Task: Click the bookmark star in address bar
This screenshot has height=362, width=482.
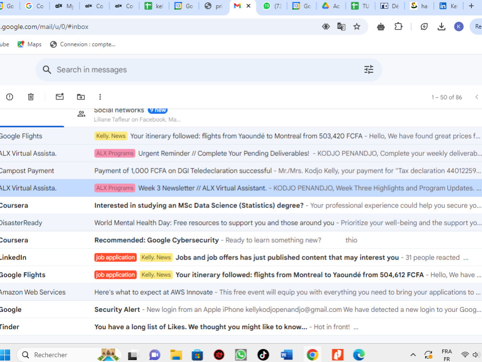Action: click(x=357, y=27)
